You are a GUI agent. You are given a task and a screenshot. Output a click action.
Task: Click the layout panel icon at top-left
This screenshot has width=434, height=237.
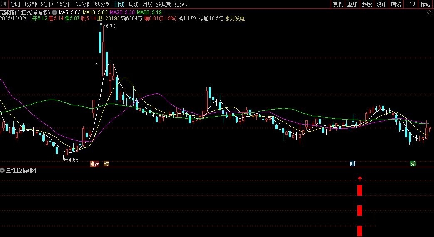coord(4,4)
